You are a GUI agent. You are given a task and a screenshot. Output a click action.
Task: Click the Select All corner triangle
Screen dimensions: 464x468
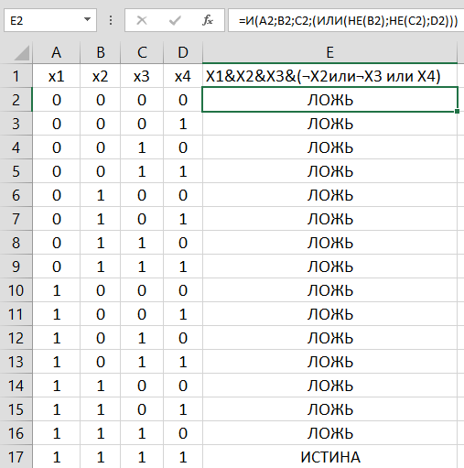tap(22, 53)
